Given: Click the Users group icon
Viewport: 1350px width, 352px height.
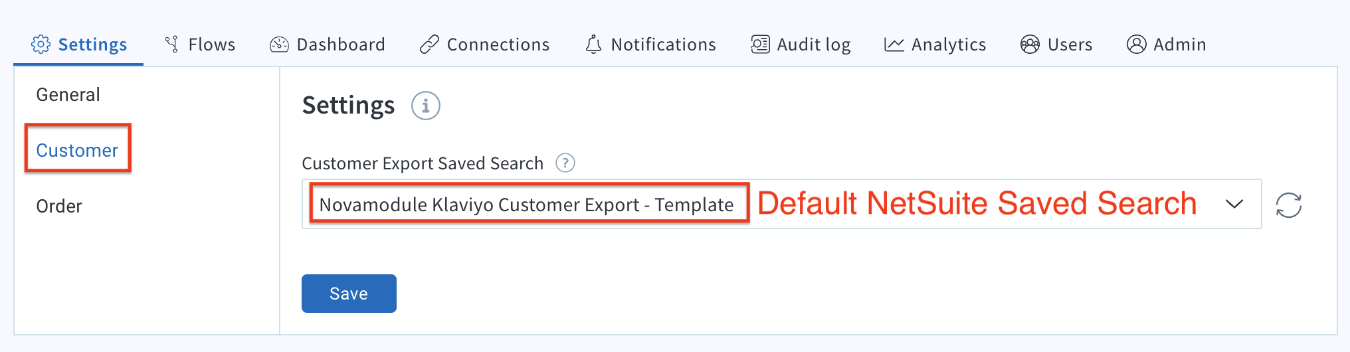Looking at the screenshot, I should [x=1030, y=44].
